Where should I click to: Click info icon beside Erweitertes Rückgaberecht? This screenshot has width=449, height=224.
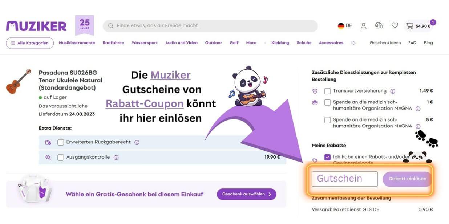[x=137, y=142]
